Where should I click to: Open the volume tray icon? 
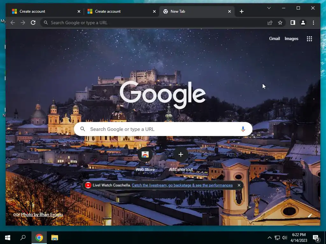pyautogui.click(x=285, y=238)
